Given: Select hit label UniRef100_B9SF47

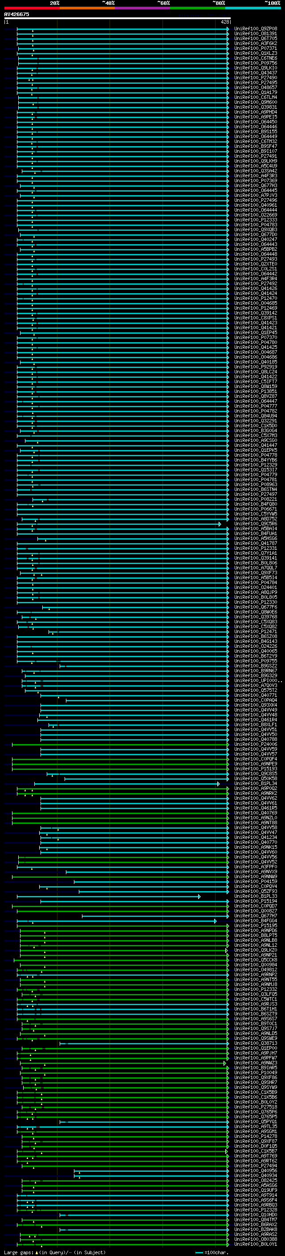Looking at the screenshot, I should pos(255,146).
